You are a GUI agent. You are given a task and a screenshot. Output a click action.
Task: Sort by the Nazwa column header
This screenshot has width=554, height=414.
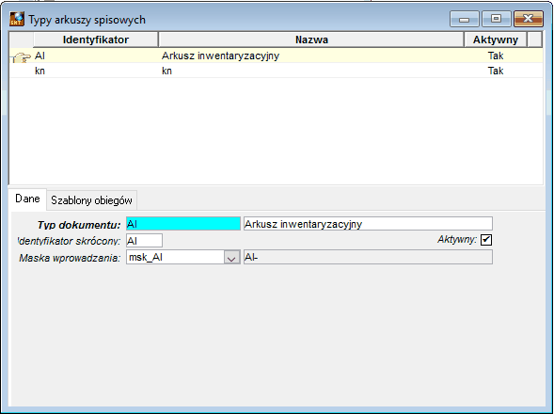pos(311,40)
